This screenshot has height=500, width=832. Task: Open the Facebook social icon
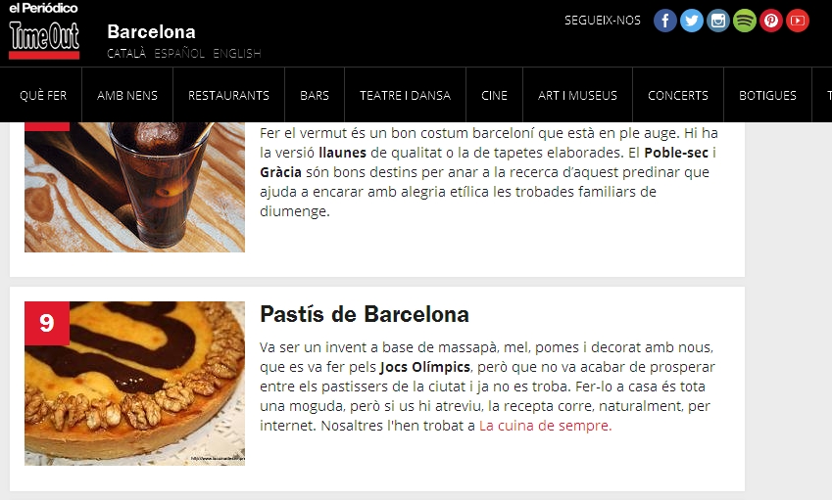664,21
